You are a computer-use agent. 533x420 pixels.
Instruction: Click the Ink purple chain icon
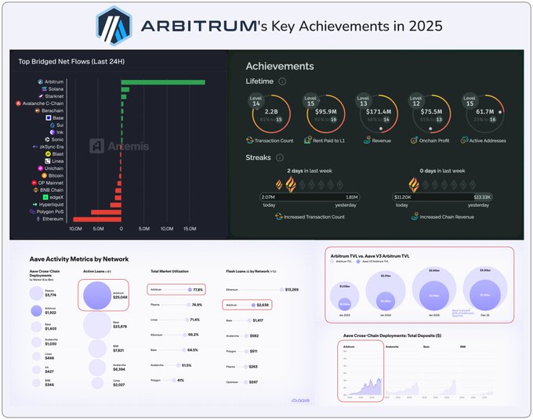click(53, 132)
